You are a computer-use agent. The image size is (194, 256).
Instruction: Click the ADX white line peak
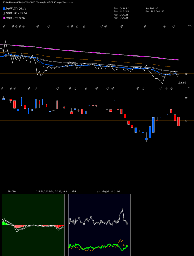click(x=123, y=209)
